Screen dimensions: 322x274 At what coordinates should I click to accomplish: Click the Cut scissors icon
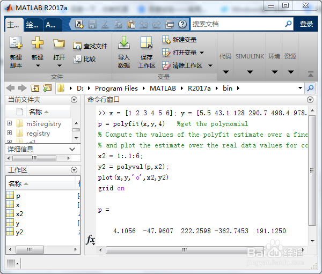point(105,25)
